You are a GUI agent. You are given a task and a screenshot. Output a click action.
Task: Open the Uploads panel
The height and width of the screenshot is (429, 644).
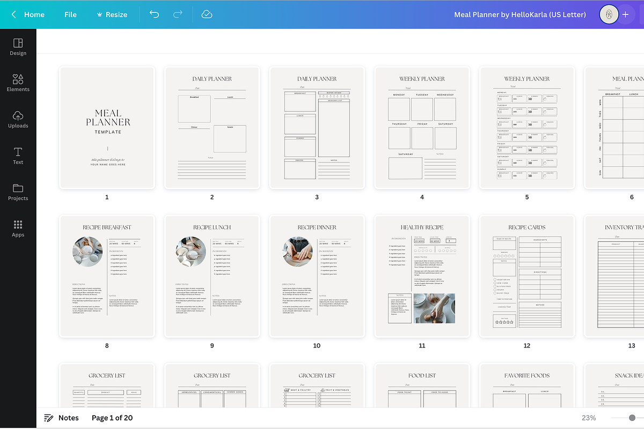point(18,120)
